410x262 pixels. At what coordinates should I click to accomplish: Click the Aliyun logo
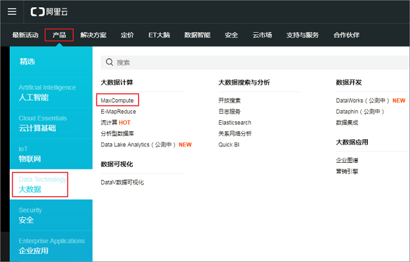point(49,12)
